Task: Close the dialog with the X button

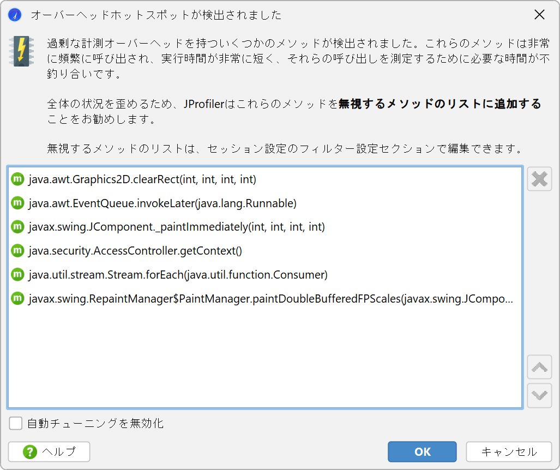Action: tap(539, 15)
